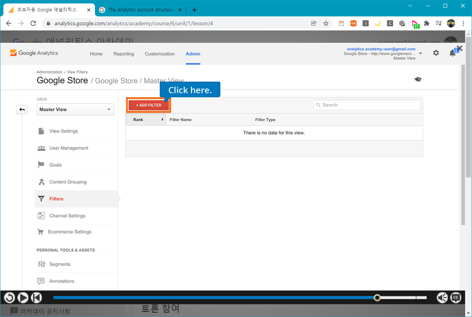The height and width of the screenshot is (317, 472).
Task: Click the User Management people icon
Action: [x=41, y=148]
